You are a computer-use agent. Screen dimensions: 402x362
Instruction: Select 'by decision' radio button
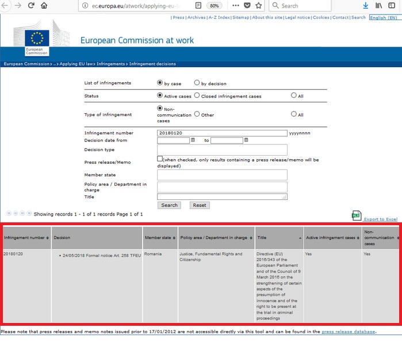click(197, 83)
